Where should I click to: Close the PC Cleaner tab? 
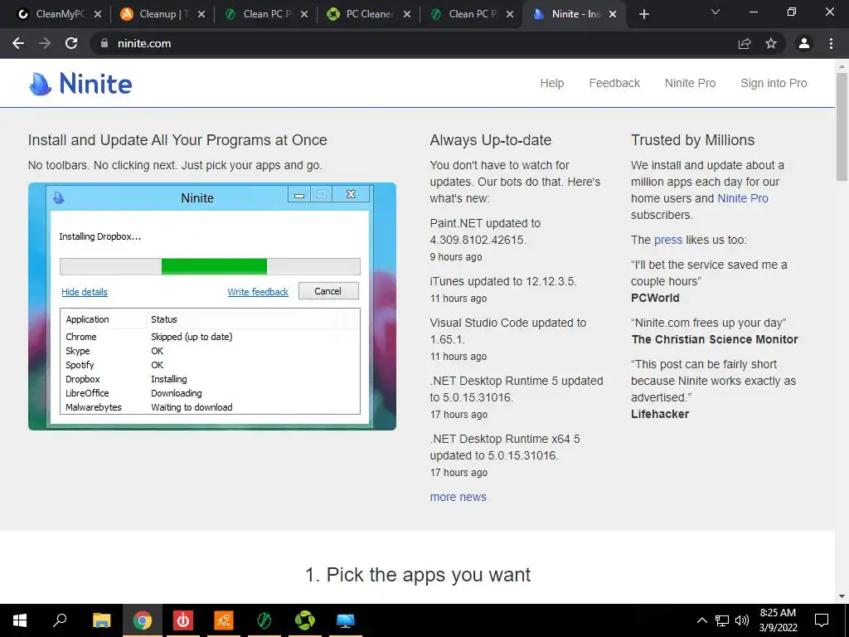click(x=406, y=14)
